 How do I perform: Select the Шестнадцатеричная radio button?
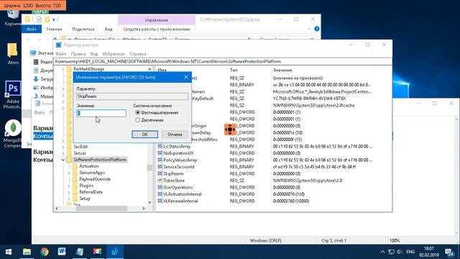(x=137, y=113)
